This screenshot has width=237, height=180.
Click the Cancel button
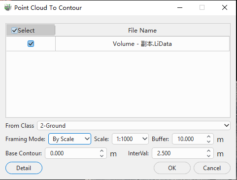coord(212,168)
